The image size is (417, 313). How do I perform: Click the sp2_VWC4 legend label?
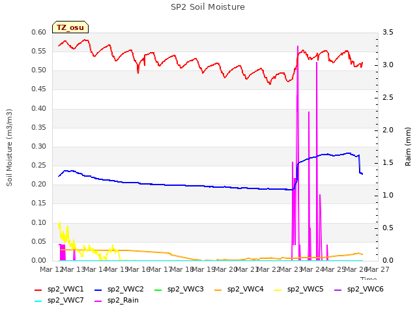click(x=245, y=289)
